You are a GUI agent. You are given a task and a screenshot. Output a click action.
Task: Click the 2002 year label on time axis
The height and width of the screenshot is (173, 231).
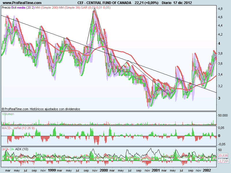[x=207, y=170]
